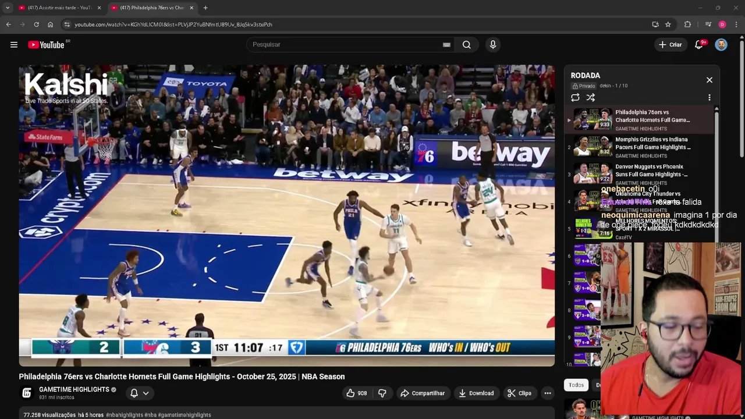The image size is (745, 419).
Task: Click the playlist panel scrollbar
Action: pyautogui.click(x=716, y=175)
